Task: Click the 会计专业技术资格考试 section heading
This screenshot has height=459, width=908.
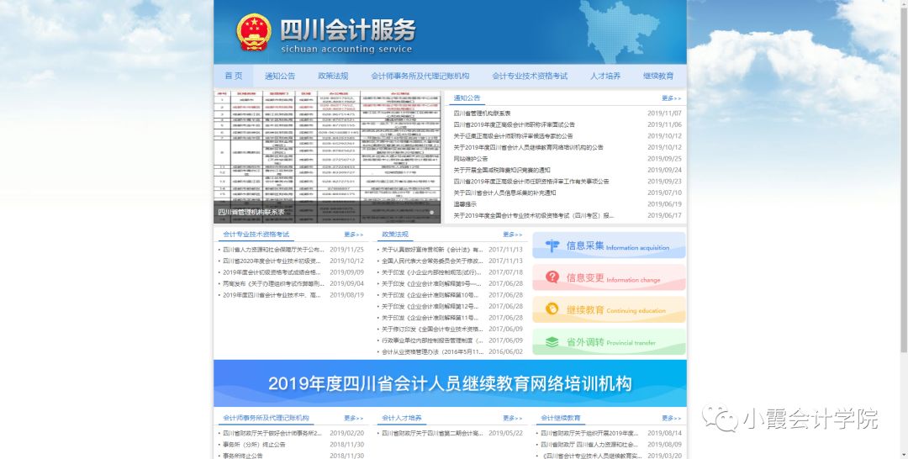Action: tap(256, 235)
